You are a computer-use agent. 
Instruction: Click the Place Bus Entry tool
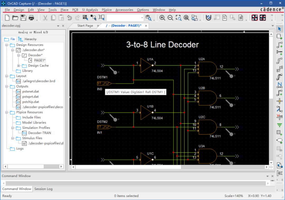(279, 109)
